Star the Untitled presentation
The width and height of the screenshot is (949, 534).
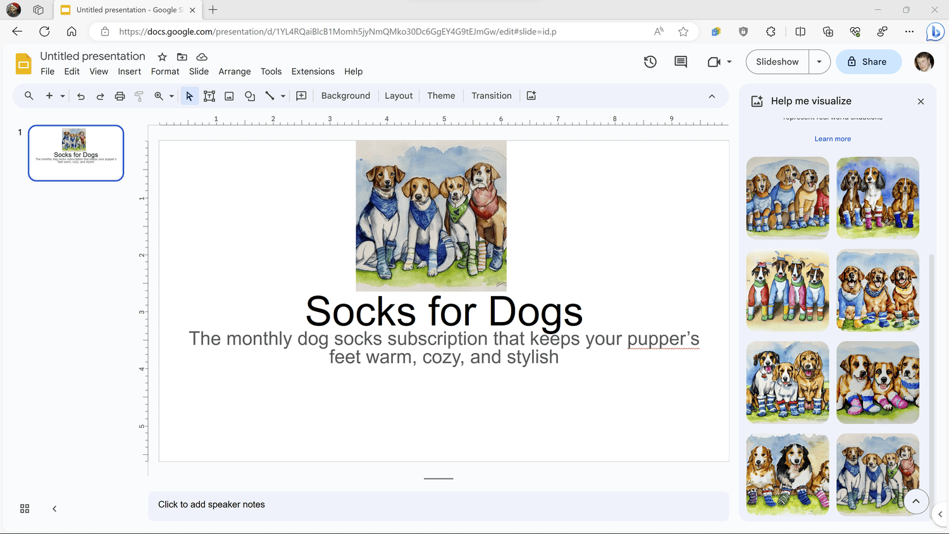[162, 57]
